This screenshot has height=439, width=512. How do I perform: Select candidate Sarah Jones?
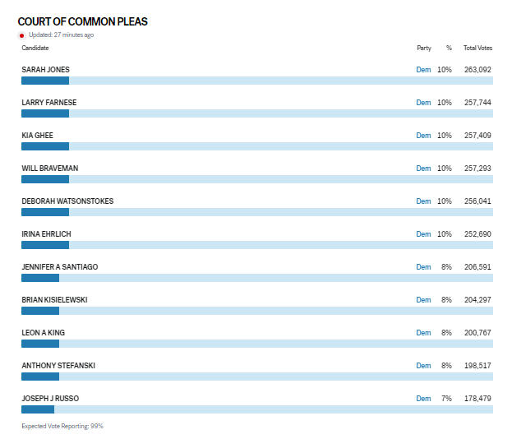tap(45, 70)
